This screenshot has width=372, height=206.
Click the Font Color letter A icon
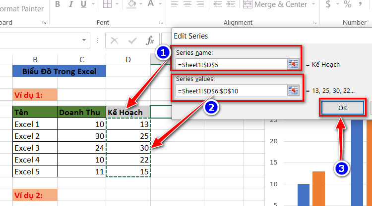click(151, 4)
